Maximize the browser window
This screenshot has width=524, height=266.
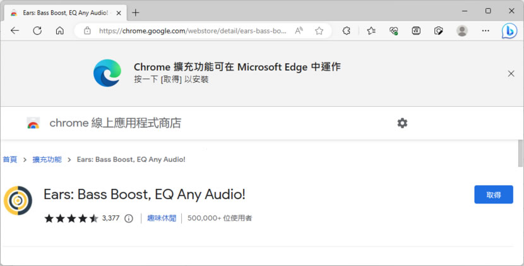488,11
